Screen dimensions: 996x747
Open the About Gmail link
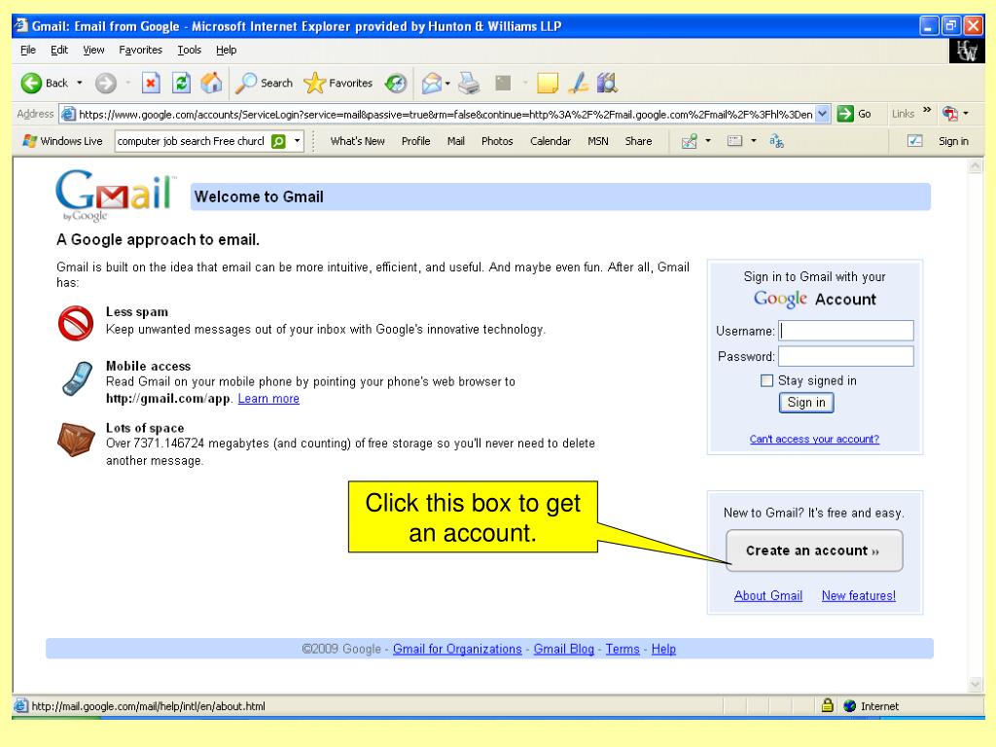768,596
